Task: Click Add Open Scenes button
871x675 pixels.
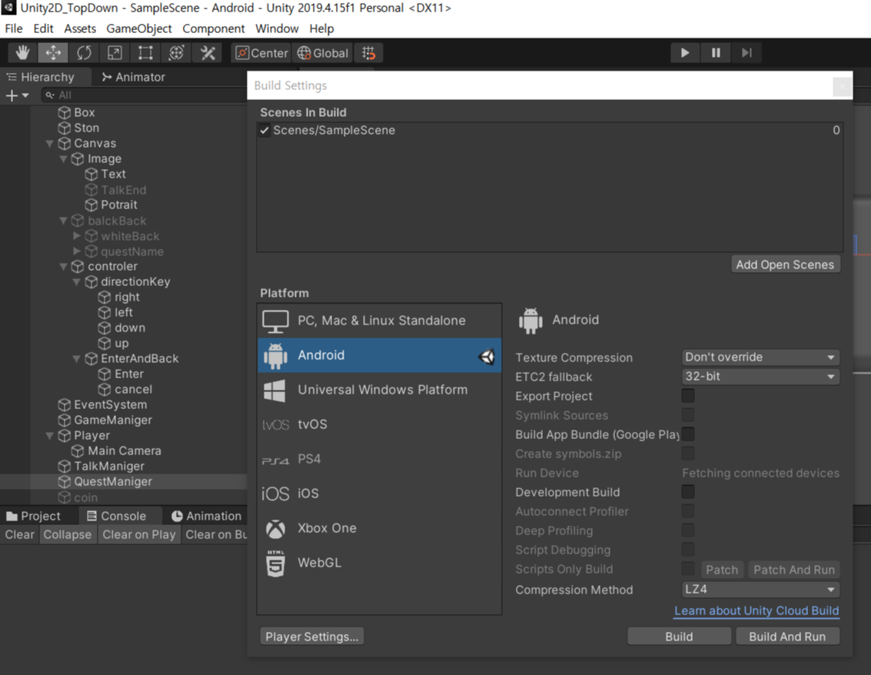Action: click(x=785, y=264)
